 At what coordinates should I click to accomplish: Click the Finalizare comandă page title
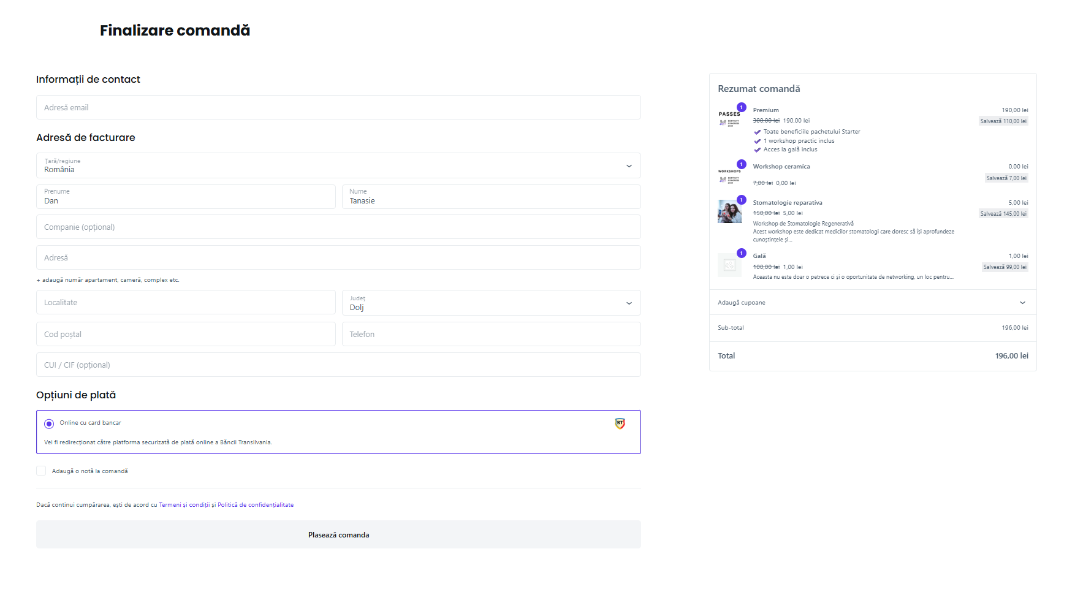tap(175, 30)
